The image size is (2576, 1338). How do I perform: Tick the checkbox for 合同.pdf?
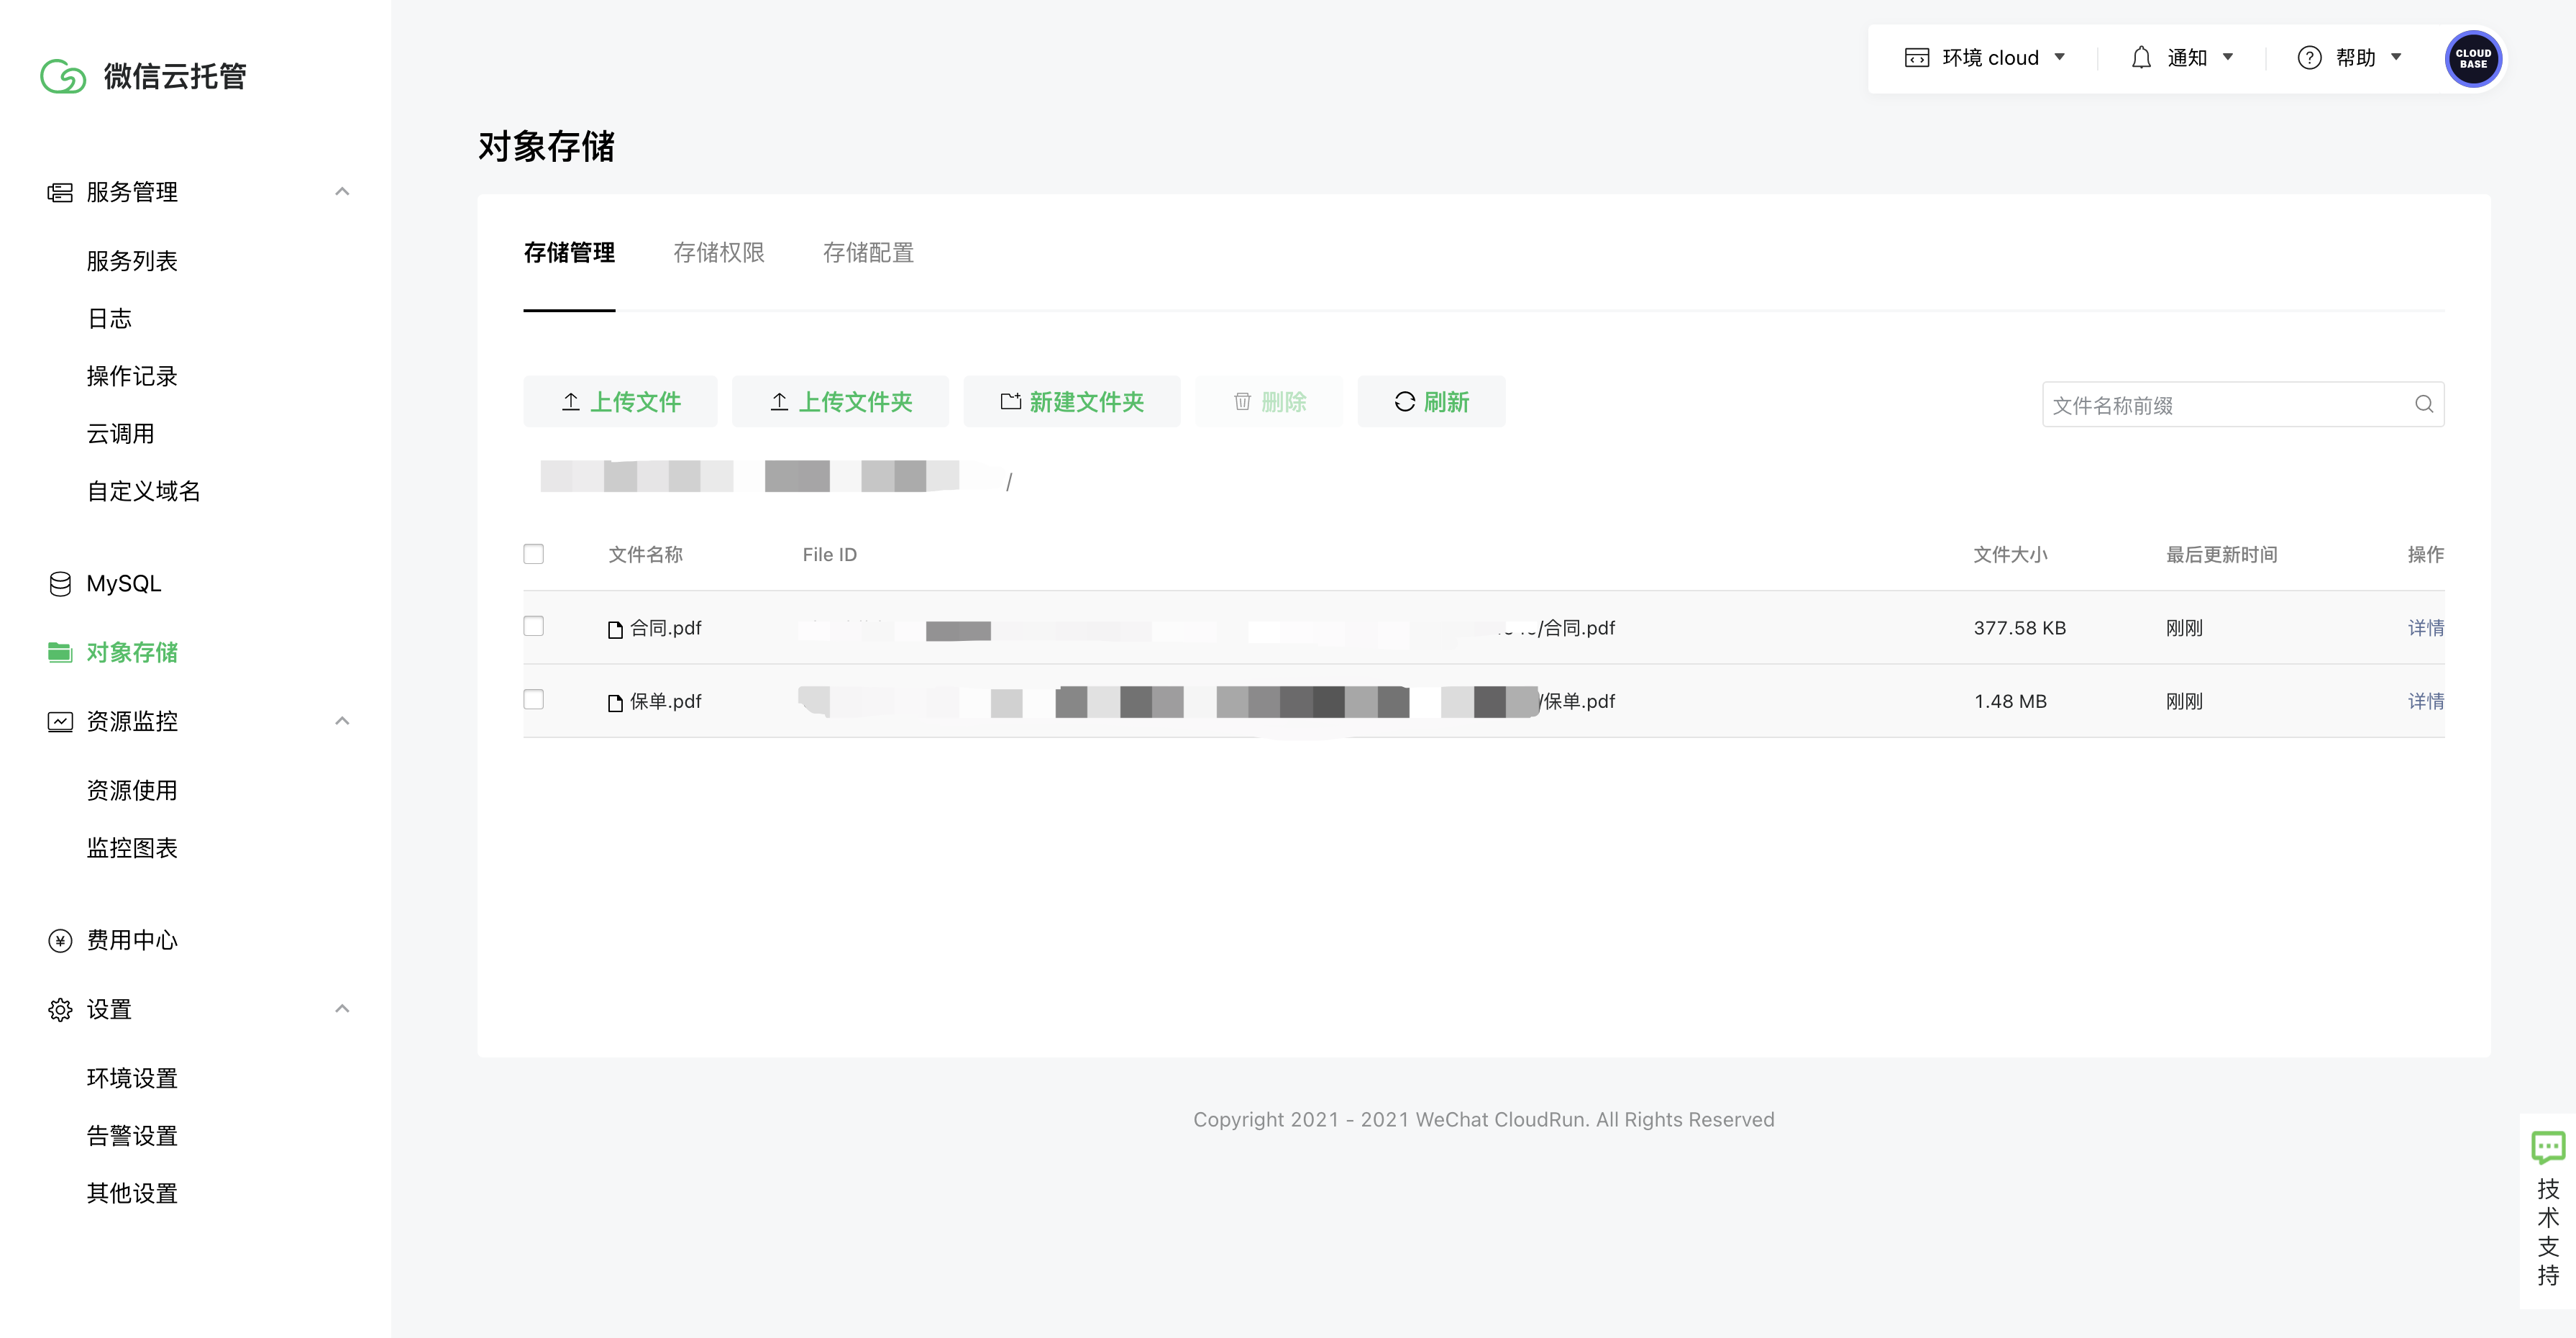point(534,627)
